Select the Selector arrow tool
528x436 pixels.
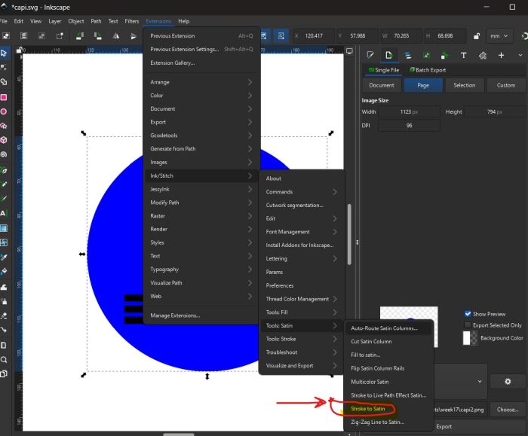[x=4, y=53]
